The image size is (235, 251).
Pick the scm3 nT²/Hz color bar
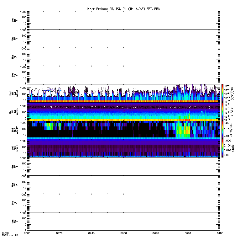(222, 112)
